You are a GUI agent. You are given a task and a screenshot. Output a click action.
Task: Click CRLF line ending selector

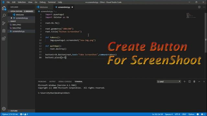click(184, 114)
